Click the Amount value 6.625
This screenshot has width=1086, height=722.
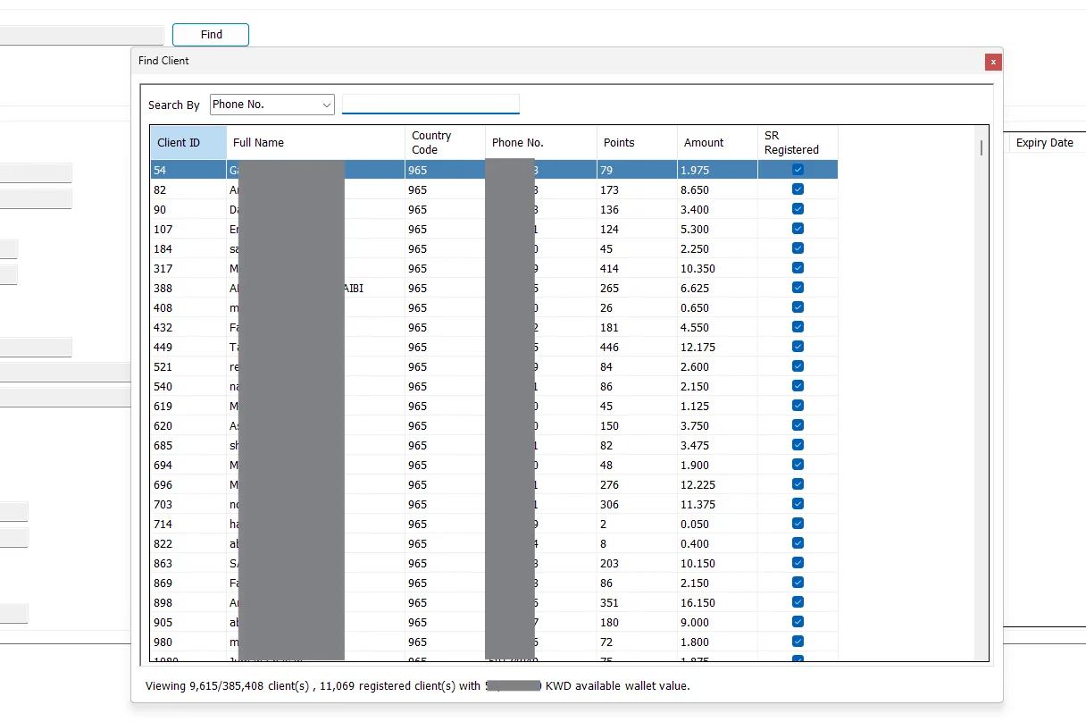pyautogui.click(x=695, y=288)
